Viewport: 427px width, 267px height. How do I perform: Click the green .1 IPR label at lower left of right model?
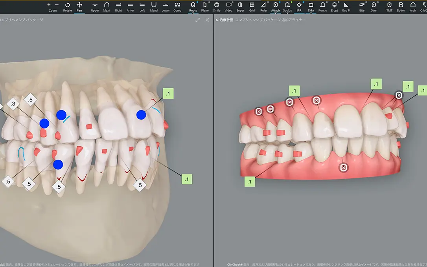[x=250, y=182]
